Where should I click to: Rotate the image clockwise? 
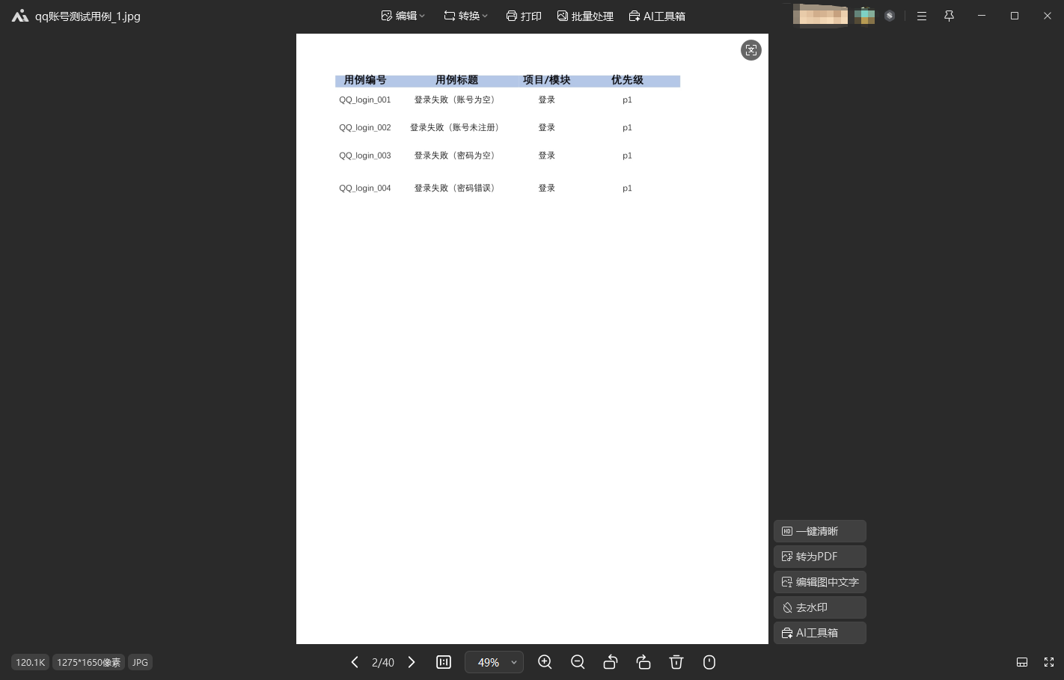(x=643, y=662)
